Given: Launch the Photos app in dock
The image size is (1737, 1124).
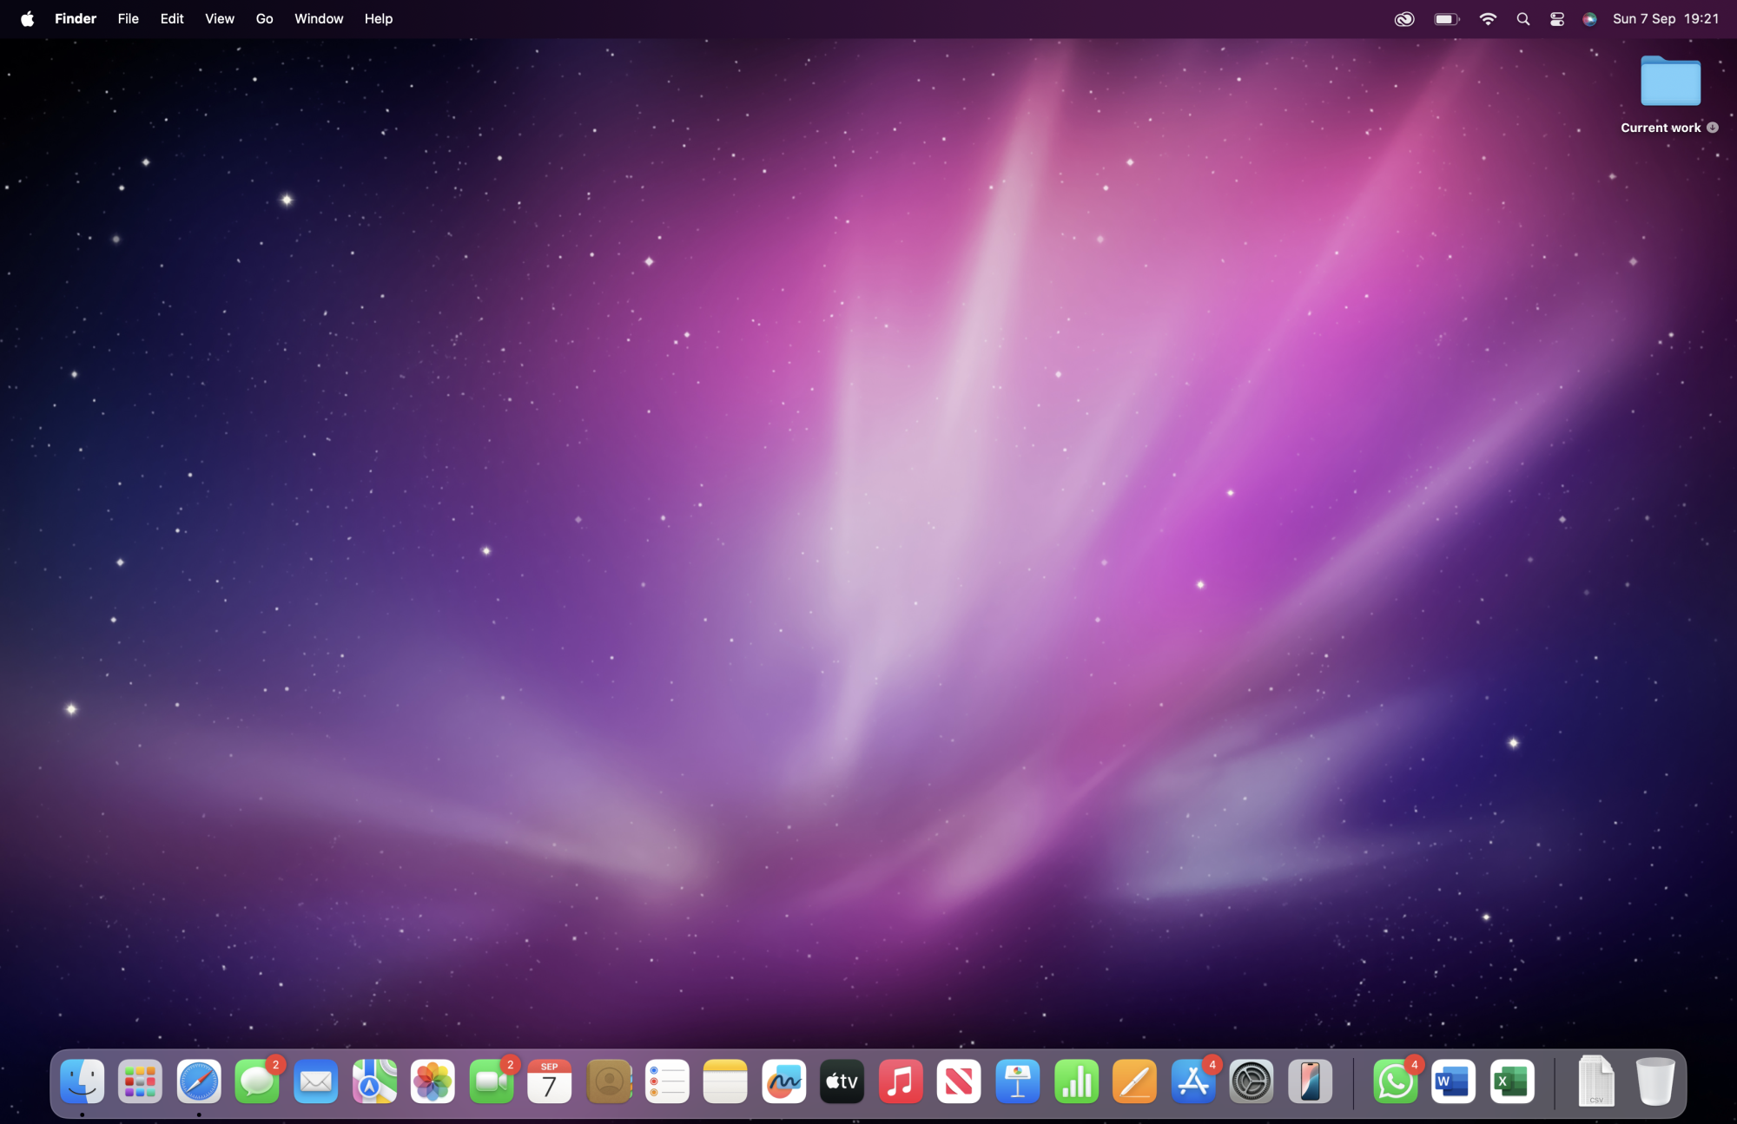Looking at the screenshot, I should 433,1081.
